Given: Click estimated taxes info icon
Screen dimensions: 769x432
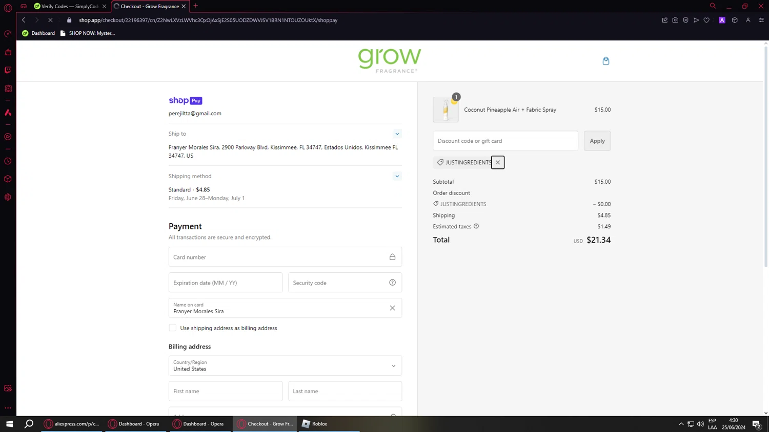Looking at the screenshot, I should point(476,226).
